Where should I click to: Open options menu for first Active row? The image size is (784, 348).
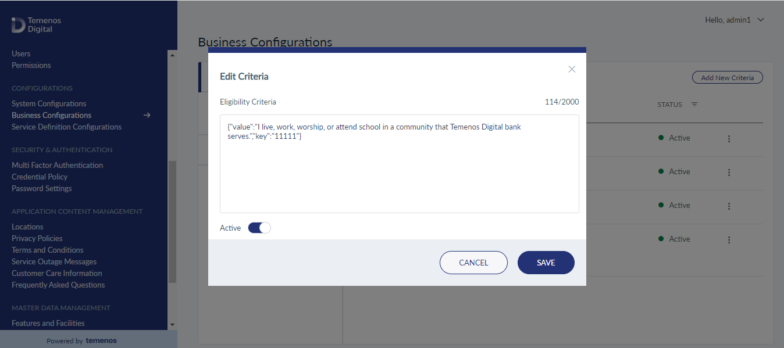click(x=729, y=139)
